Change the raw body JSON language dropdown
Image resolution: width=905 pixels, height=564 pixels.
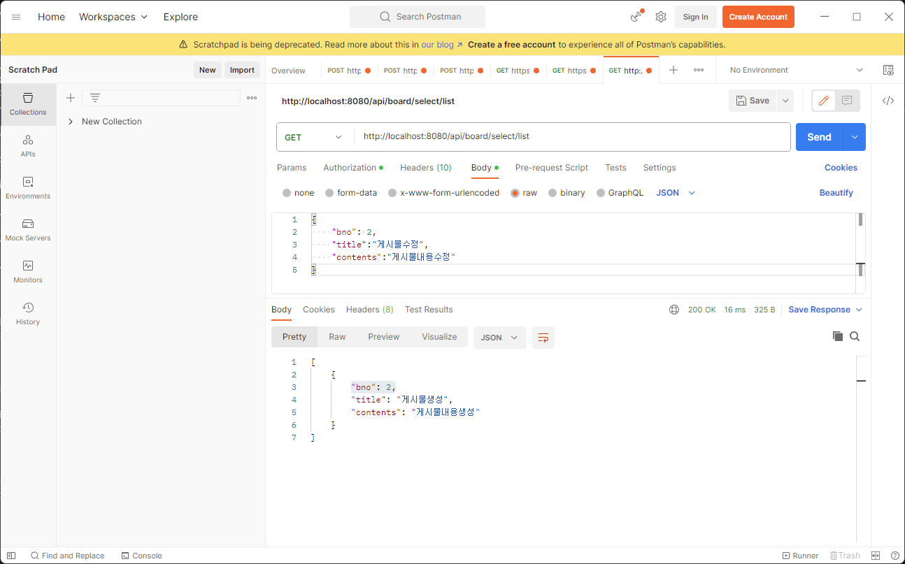coord(676,193)
